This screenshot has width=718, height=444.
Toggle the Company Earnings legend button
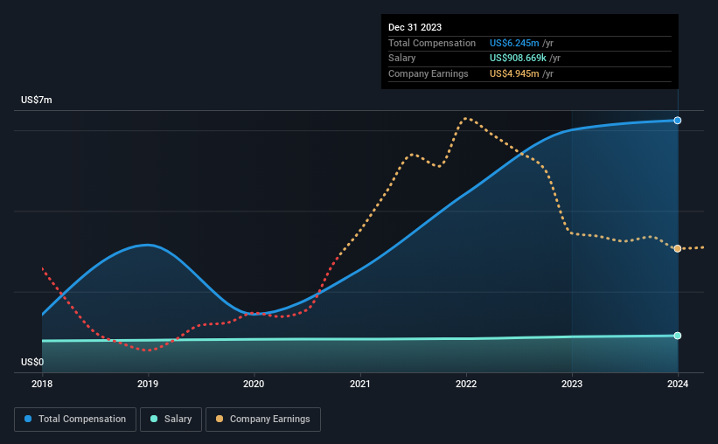tap(263, 420)
